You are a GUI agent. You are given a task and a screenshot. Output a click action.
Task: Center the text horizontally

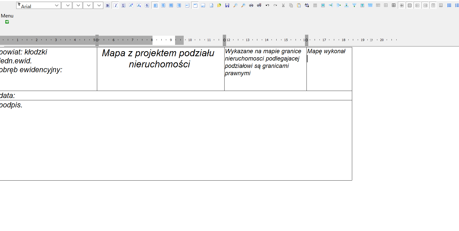tap(163, 5)
